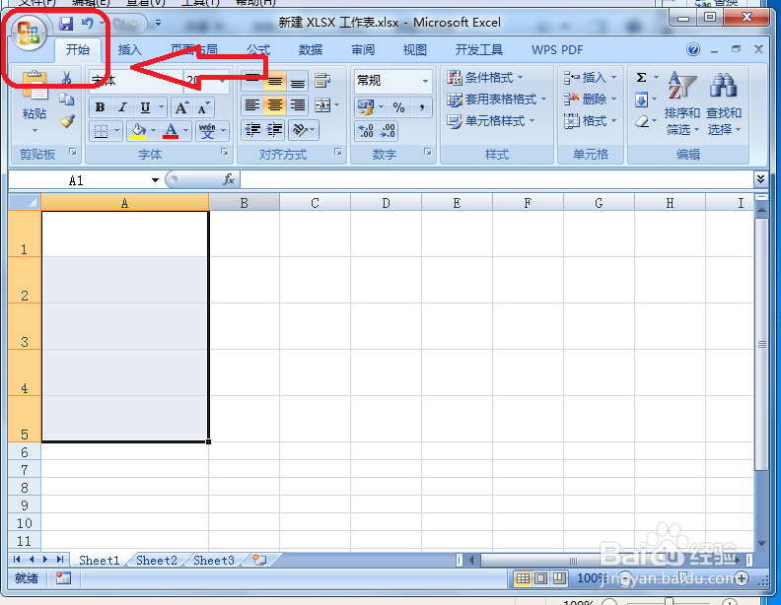Activate the Format Painter brush
Screen dimensions: 781x605
click(x=67, y=121)
